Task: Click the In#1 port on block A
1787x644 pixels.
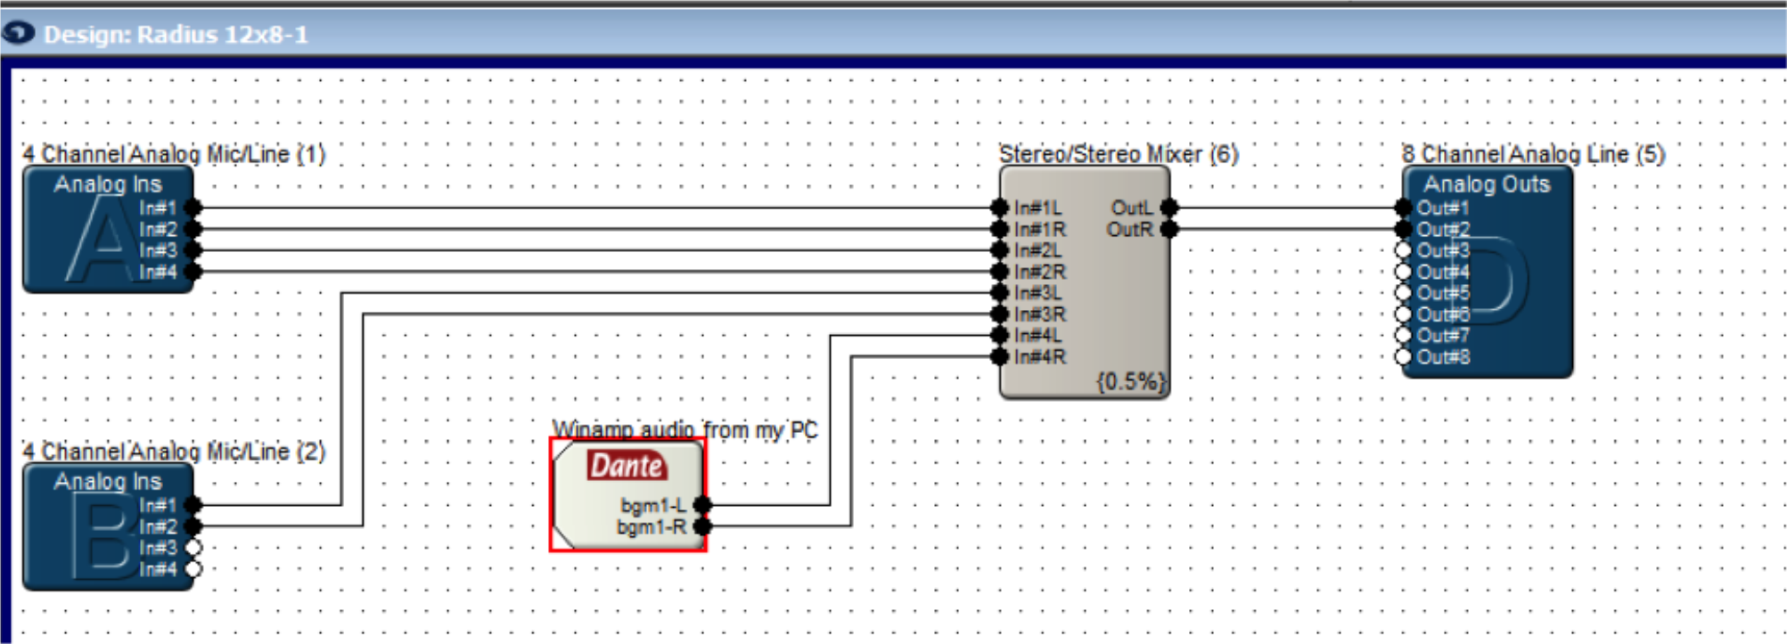Action: 193,208
